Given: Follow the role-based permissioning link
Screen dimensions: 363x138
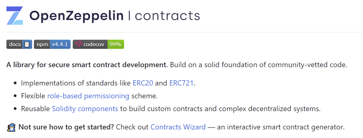Looking at the screenshot, I should click(88, 96).
